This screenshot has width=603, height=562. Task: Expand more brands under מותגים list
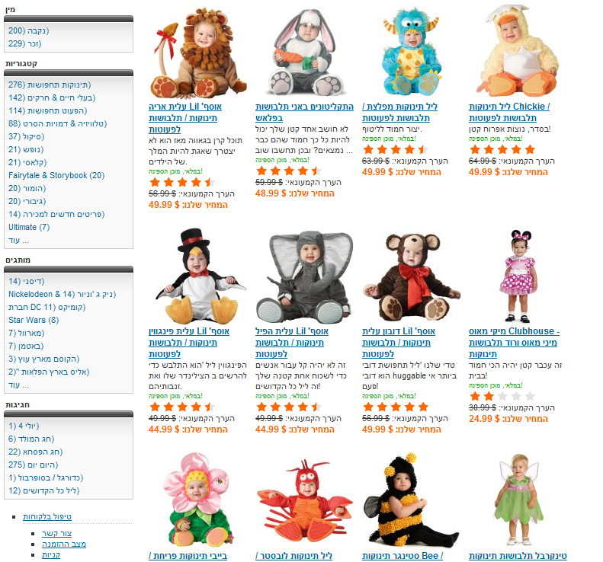coord(18,385)
